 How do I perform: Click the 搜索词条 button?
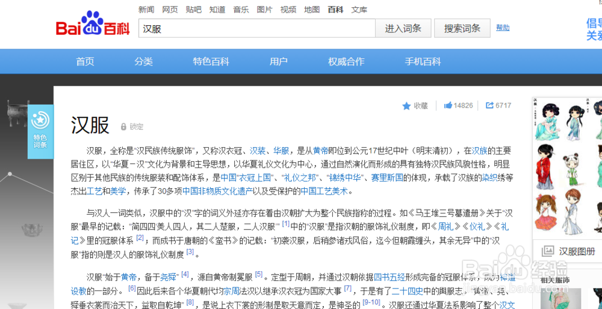pos(462,28)
